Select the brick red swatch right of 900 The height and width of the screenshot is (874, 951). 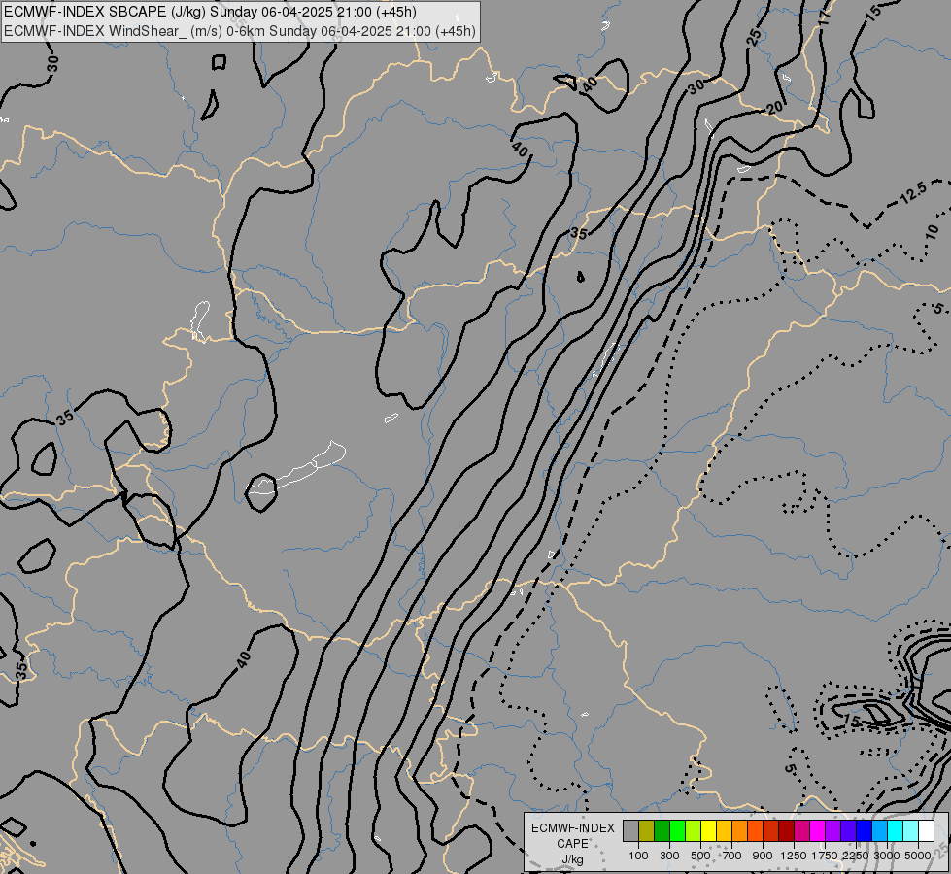click(771, 831)
